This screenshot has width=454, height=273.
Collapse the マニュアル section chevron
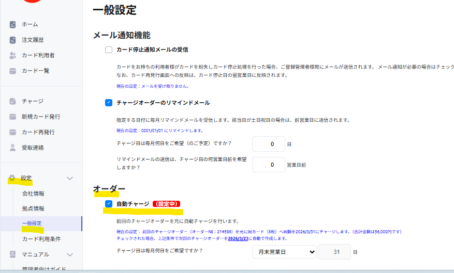coord(70,254)
